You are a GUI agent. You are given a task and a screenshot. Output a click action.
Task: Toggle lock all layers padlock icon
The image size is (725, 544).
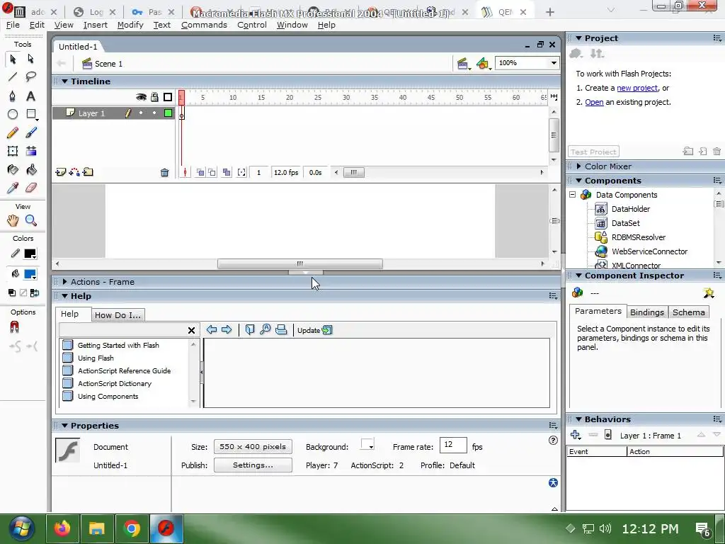coord(154,96)
